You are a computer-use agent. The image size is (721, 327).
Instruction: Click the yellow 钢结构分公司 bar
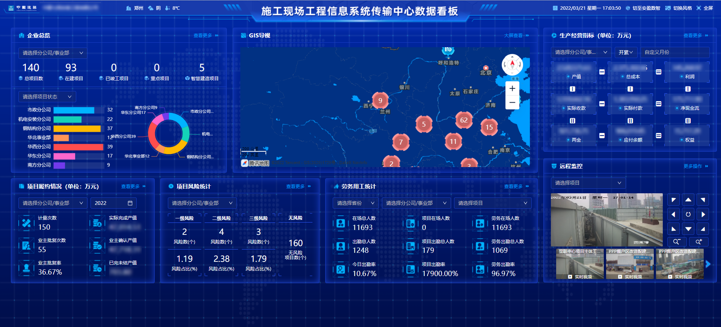77,128
